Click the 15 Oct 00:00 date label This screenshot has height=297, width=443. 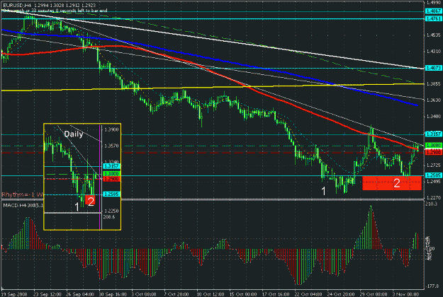243,294
